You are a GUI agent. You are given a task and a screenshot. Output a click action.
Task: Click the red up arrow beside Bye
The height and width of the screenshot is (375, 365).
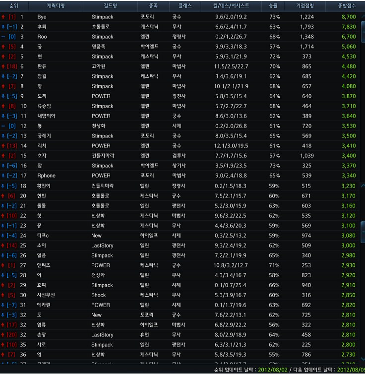click(3, 17)
